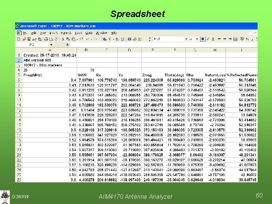Click the Copy icon

[x=68, y=39]
